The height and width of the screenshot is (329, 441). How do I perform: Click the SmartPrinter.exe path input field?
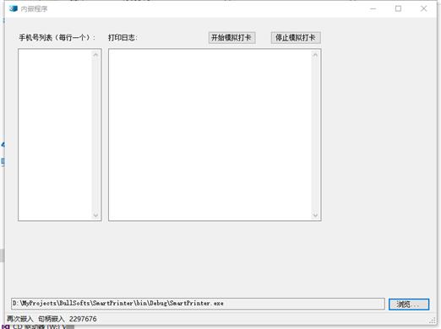pyautogui.click(x=198, y=304)
